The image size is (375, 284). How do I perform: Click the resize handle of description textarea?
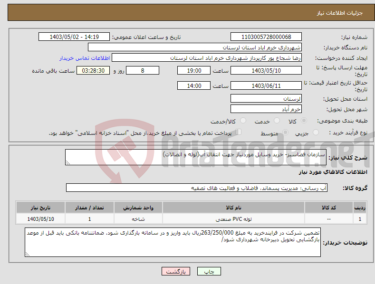(68, 162)
